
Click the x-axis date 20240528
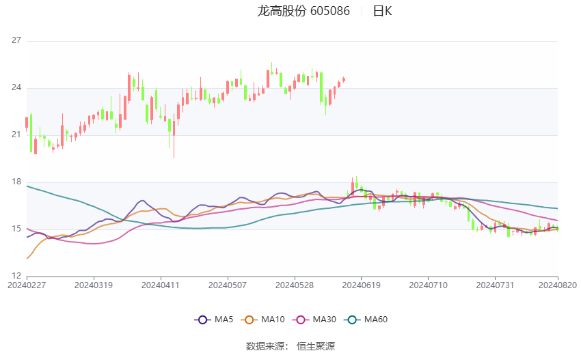tap(295, 285)
